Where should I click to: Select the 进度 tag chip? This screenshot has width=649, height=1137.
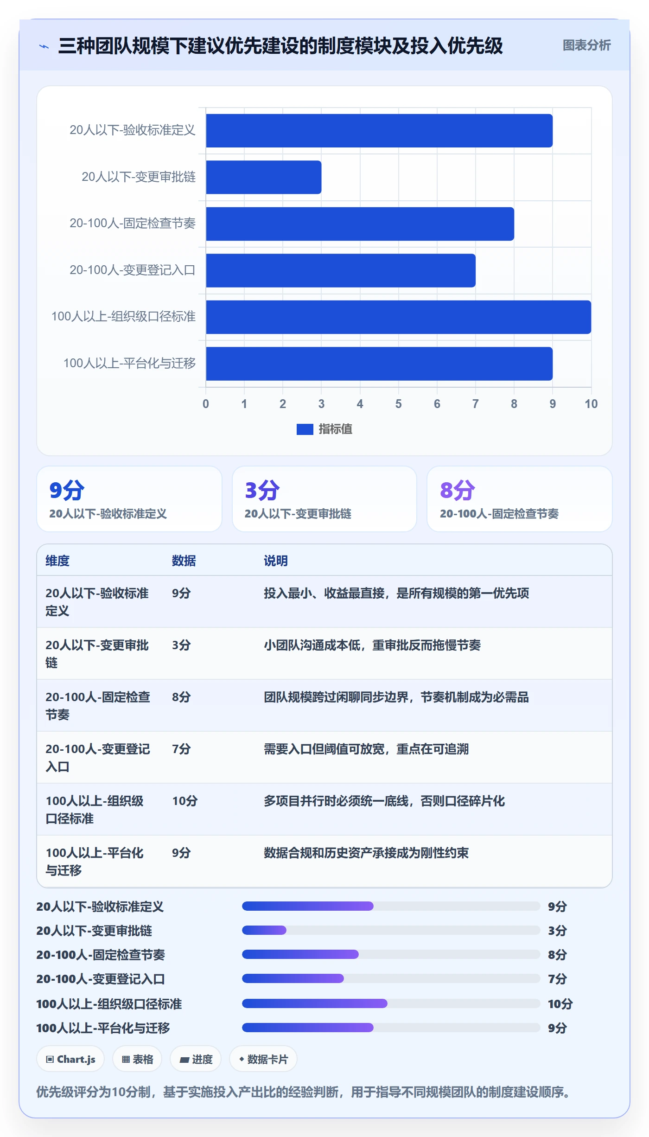[196, 1059]
